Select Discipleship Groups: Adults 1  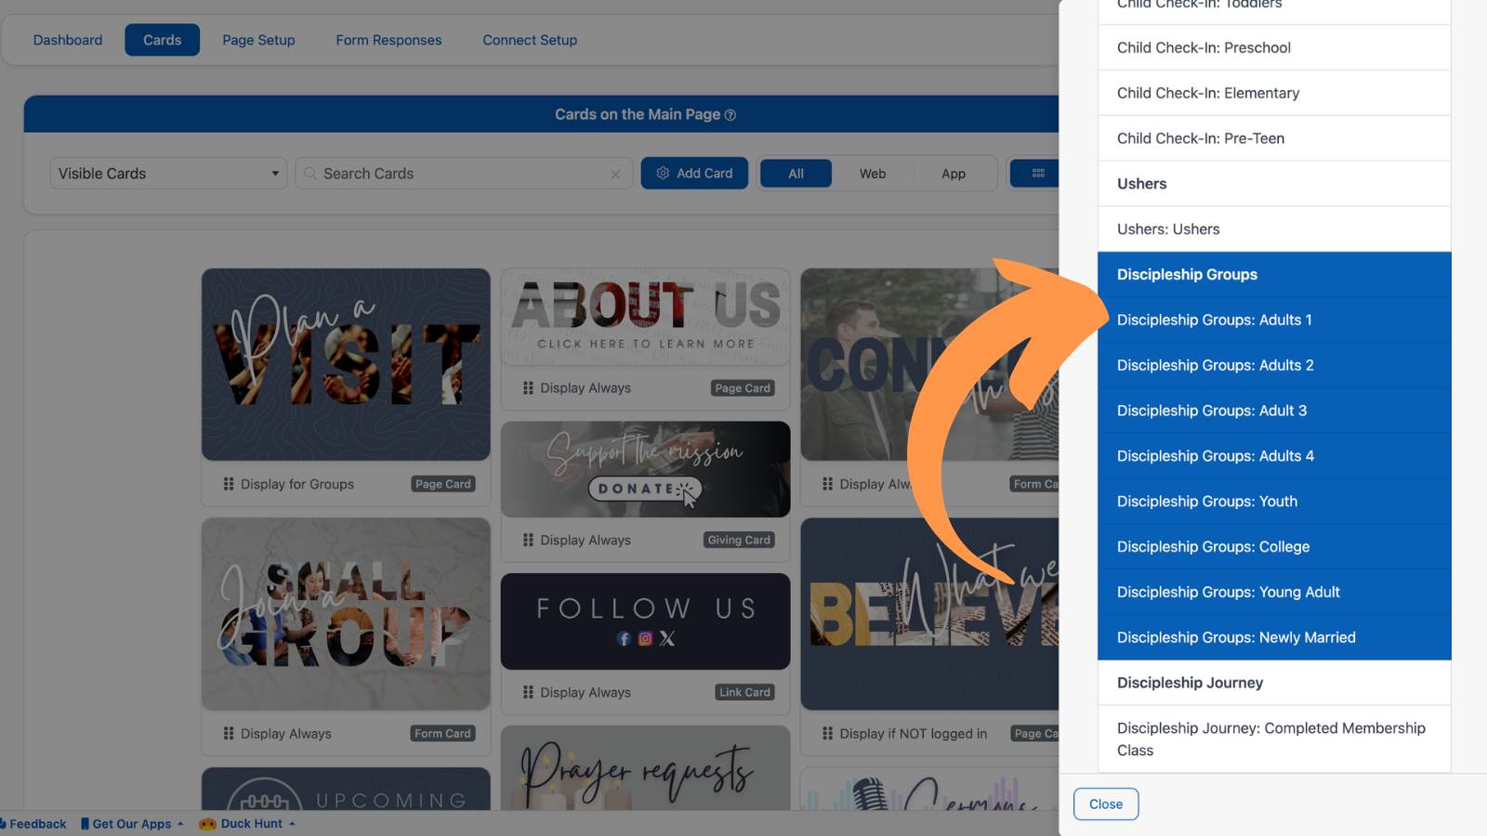[x=1274, y=320]
